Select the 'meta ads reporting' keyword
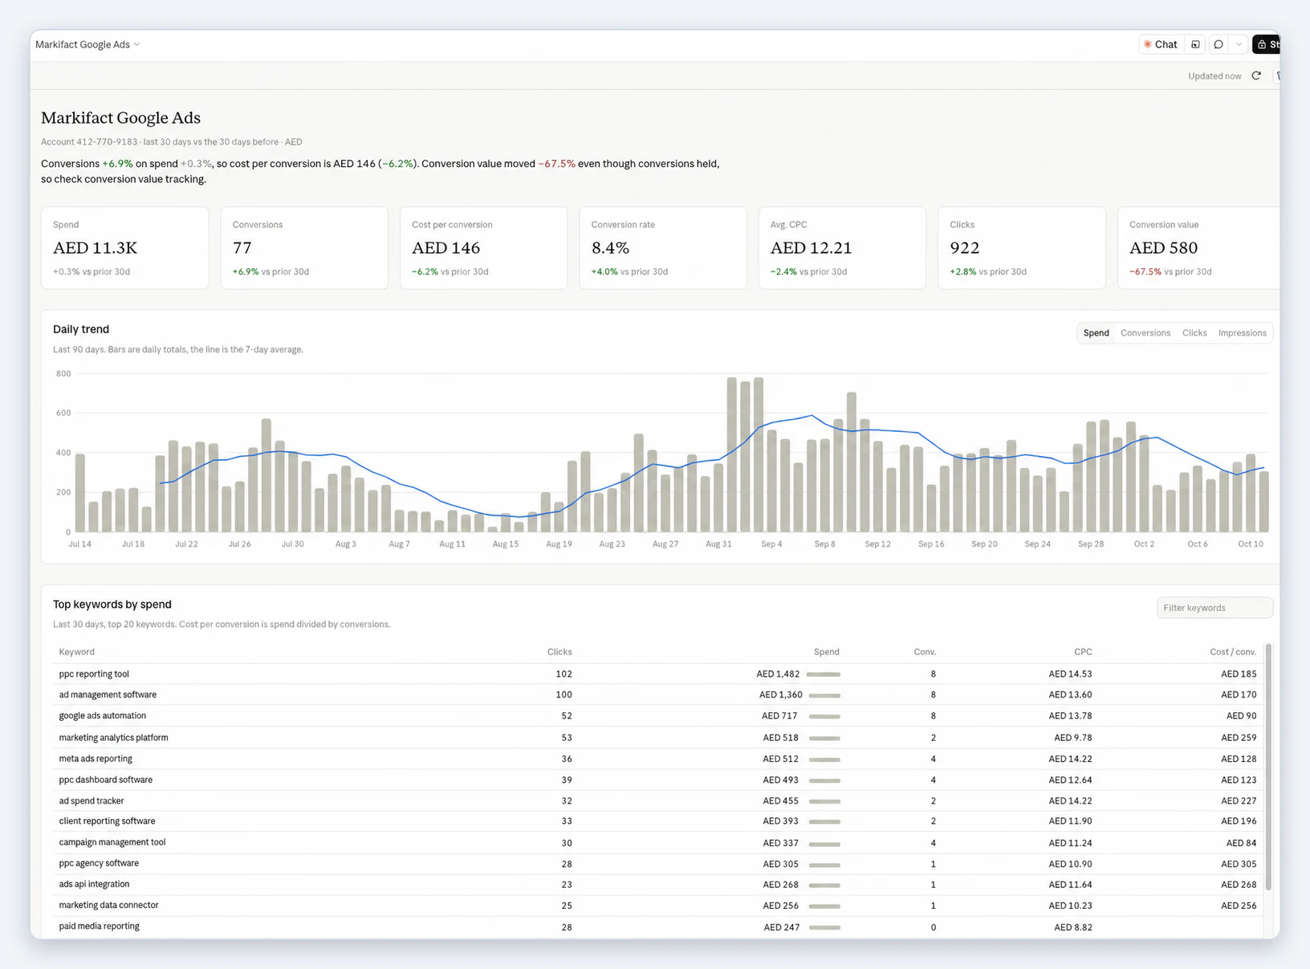 pyautogui.click(x=96, y=759)
